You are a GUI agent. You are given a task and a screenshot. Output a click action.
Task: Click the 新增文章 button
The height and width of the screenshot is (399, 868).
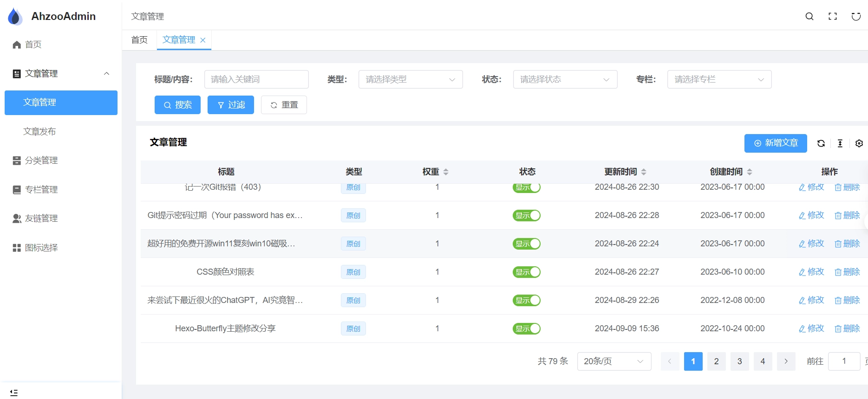click(x=775, y=143)
